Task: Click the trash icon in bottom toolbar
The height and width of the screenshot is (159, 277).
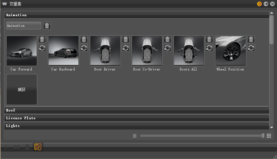Action: (x=27, y=147)
